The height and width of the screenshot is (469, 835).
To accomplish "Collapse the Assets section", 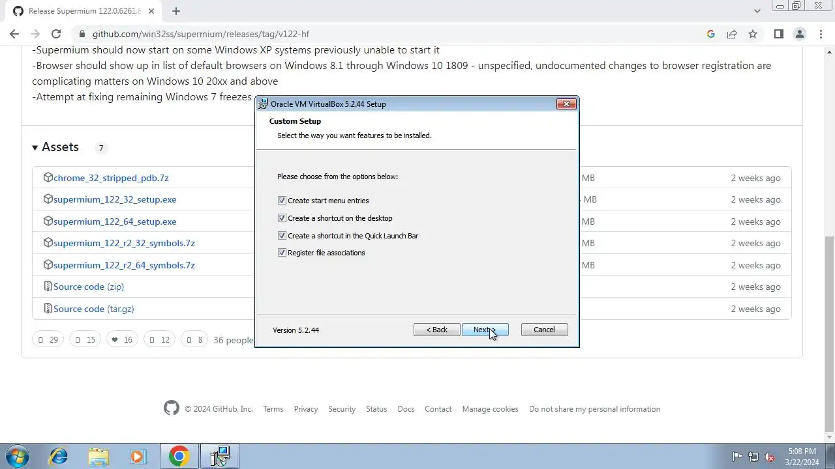I will 55,147.
